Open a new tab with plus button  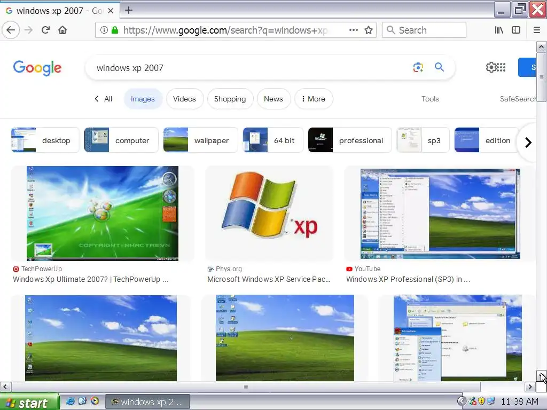(x=129, y=10)
